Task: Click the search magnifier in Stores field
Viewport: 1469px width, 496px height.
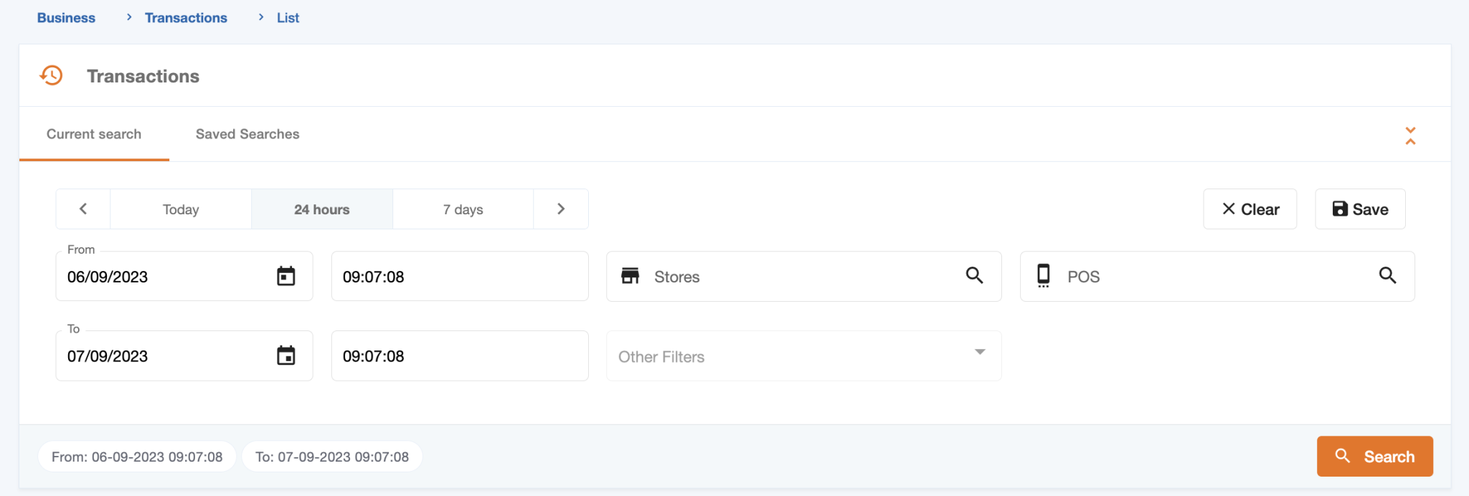Action: coord(974,276)
